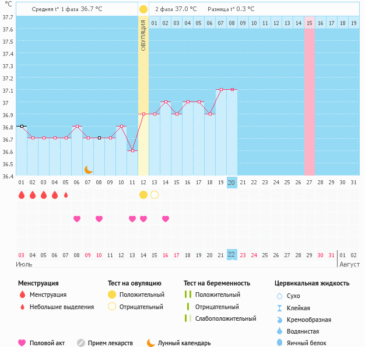This screenshot has height=347, width=365.
Task: Click the vertical ОВУЛЯЦИЯ column label
Action: pyautogui.click(x=143, y=35)
